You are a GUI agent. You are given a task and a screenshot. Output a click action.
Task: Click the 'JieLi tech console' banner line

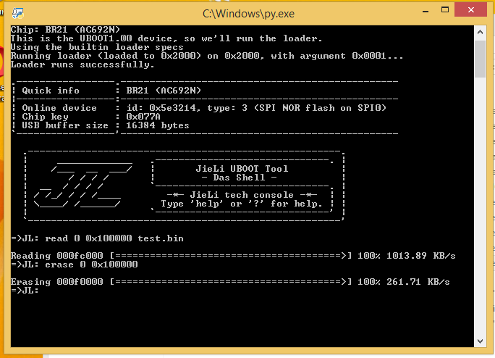tap(242, 195)
